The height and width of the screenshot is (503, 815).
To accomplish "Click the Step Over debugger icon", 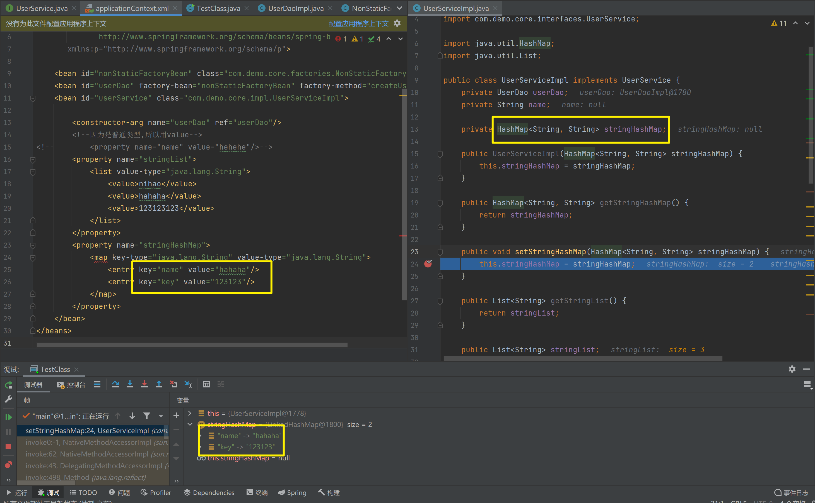I will coord(115,384).
